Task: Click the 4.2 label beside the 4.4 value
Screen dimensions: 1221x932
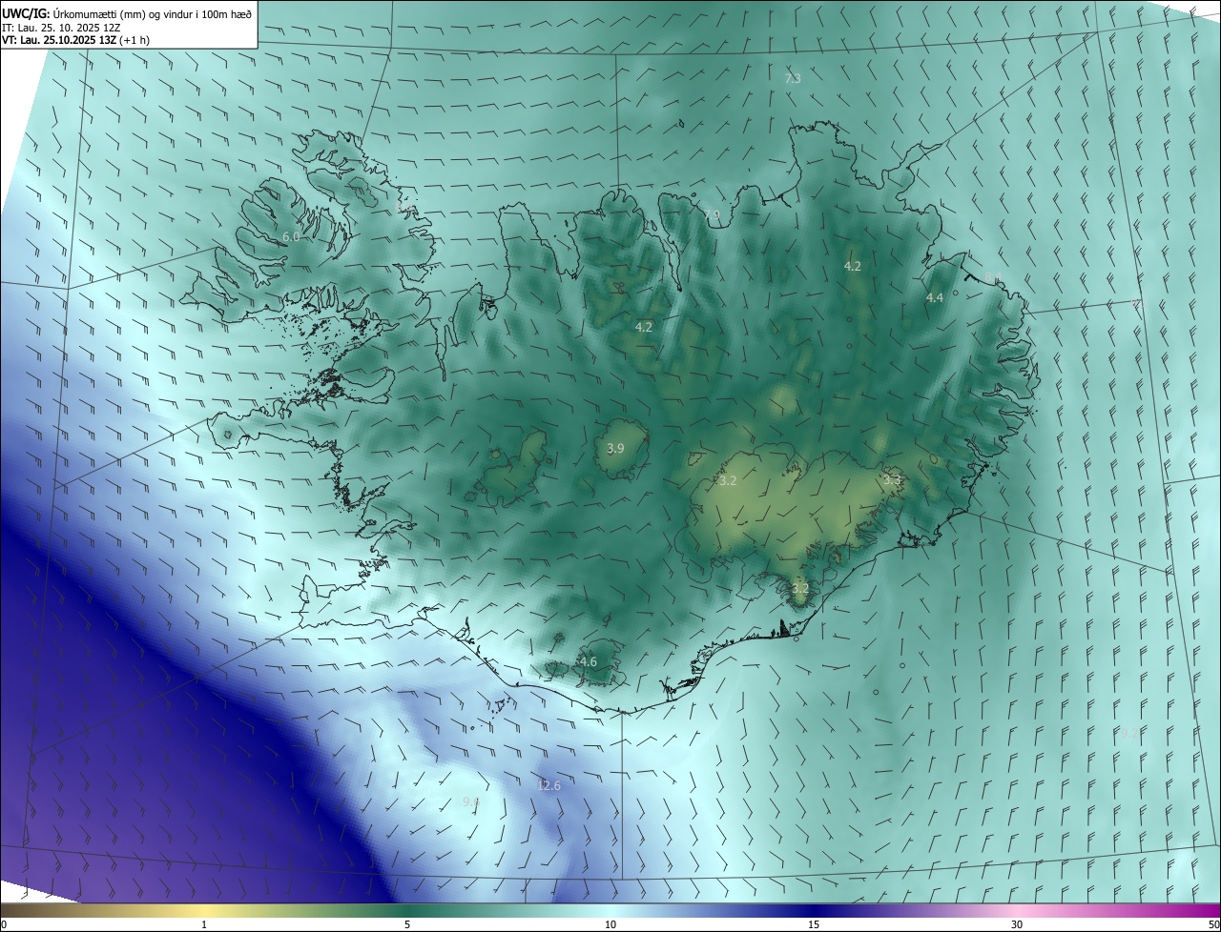Action: (x=853, y=267)
